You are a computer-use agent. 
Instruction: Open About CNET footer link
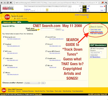[x=104, y=94]
